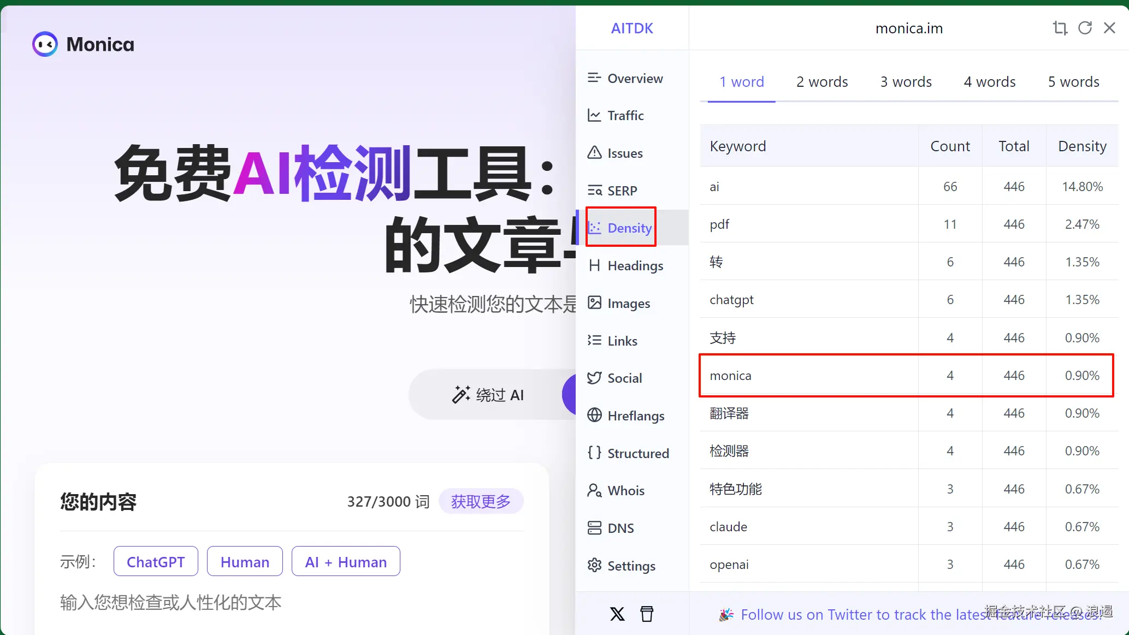Click the crop screenshot icon
1129x635 pixels.
click(1060, 28)
